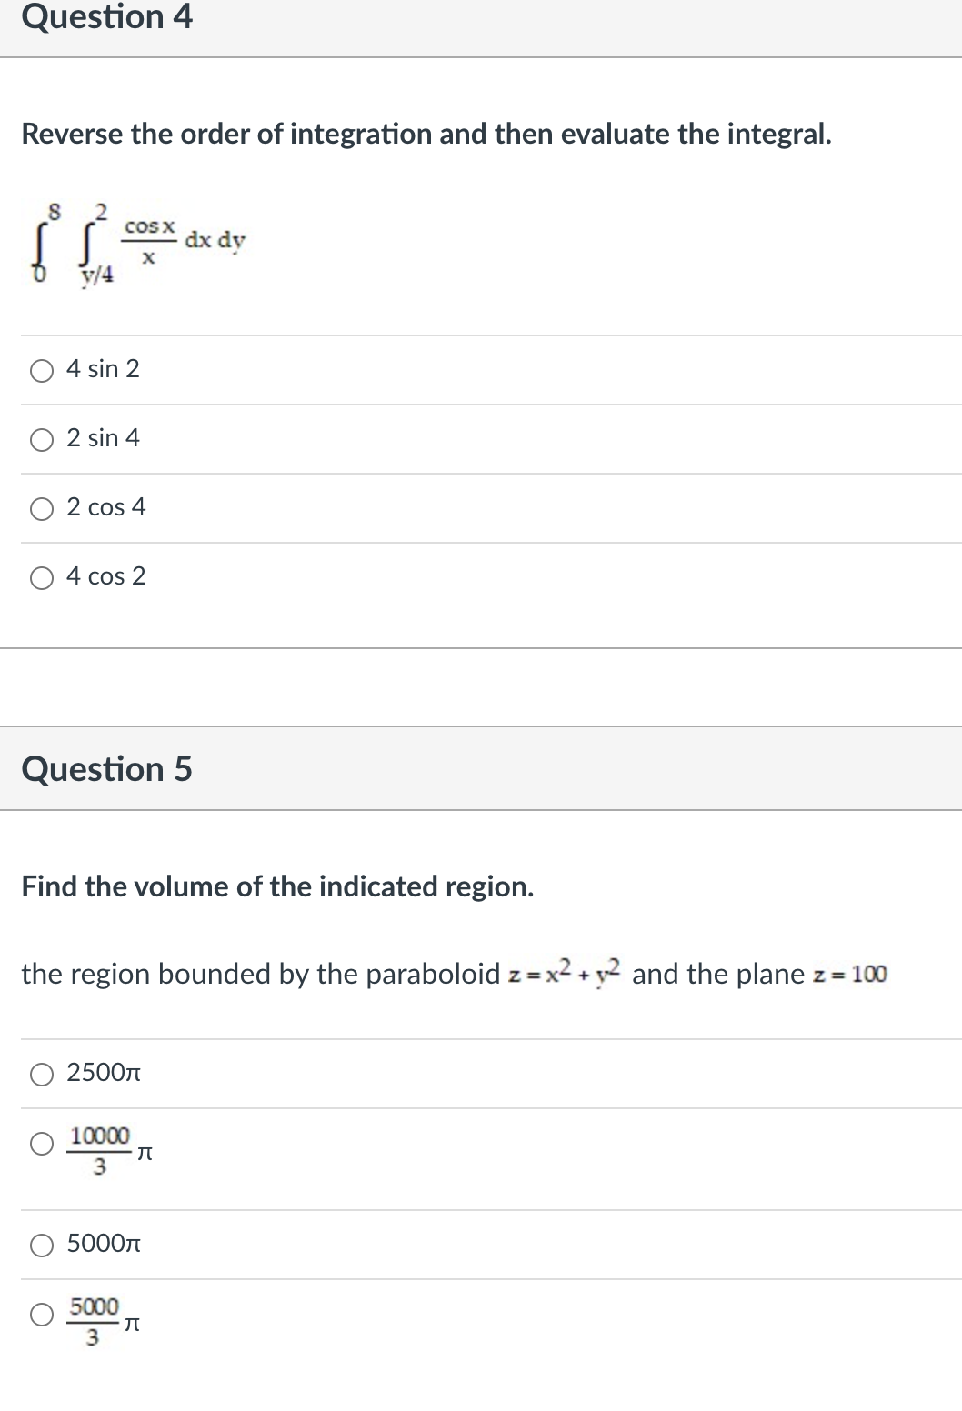Select the radio button for 4 sin 2
The image size is (962, 1411).
[42, 370]
